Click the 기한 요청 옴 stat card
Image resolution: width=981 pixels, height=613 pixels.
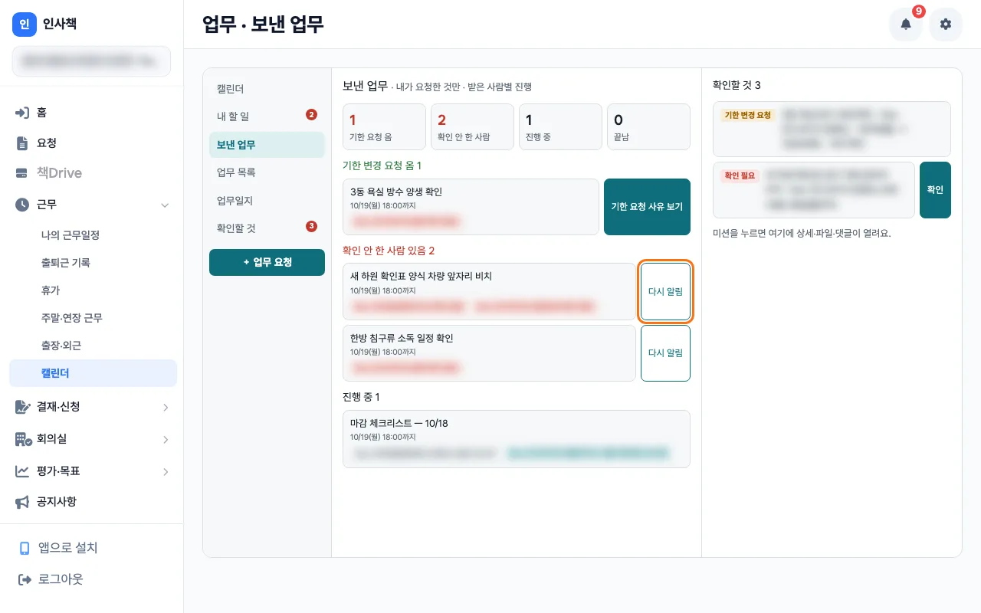click(x=384, y=126)
